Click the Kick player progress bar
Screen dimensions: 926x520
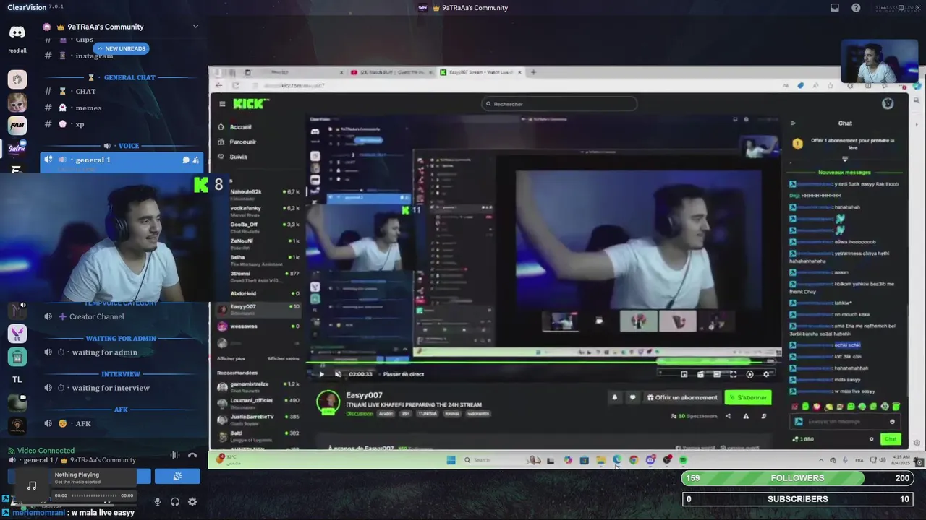pyautogui.click(x=543, y=363)
